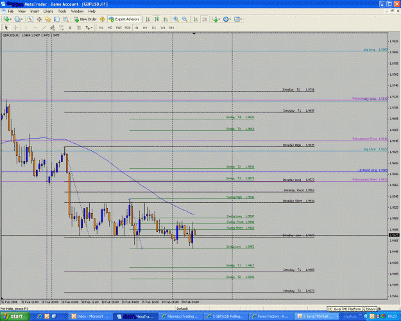Open the New Chart toolbar icon

click(x=7, y=19)
